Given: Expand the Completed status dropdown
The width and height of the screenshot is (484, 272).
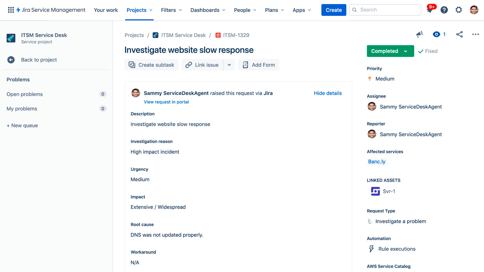Looking at the screenshot, I should 406,51.
